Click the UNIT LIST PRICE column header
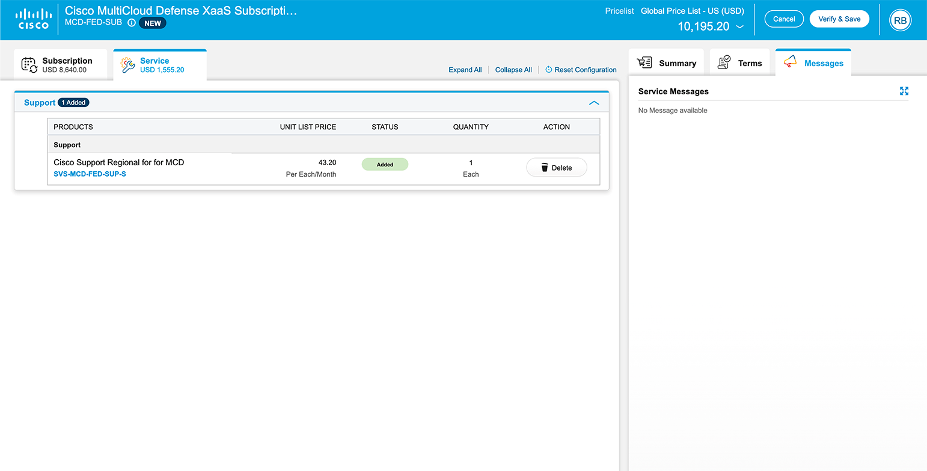The width and height of the screenshot is (927, 471). (308, 127)
